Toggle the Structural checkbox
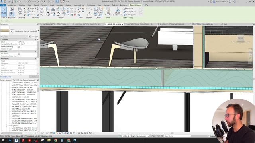This screenshot has height=143, width=255. [x=19, y=54]
